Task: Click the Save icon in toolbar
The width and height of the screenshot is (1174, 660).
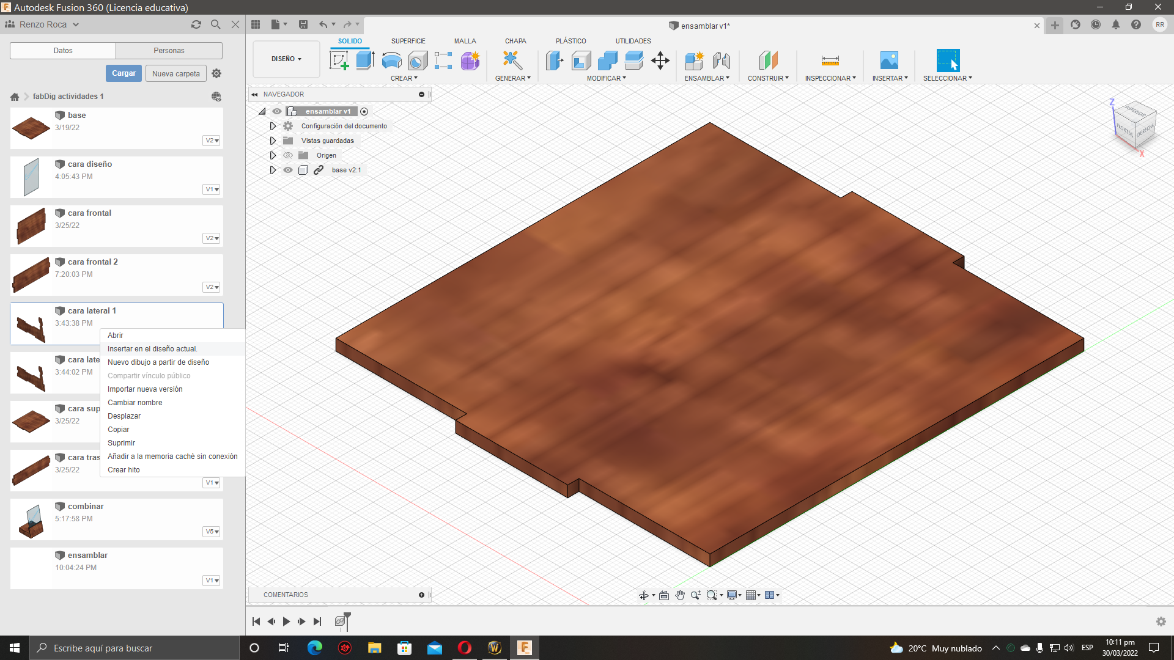Action: coord(303,24)
